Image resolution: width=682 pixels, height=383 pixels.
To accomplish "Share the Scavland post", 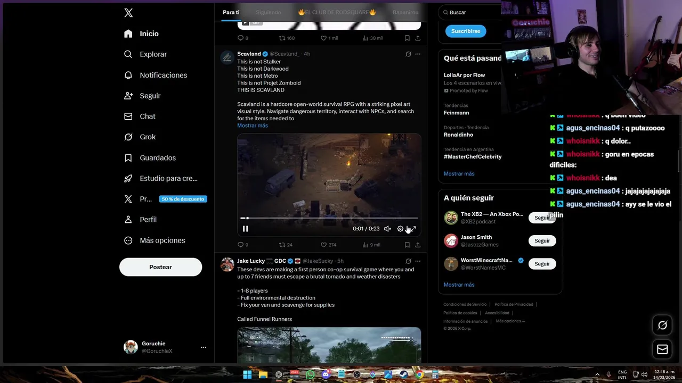I will (418, 245).
